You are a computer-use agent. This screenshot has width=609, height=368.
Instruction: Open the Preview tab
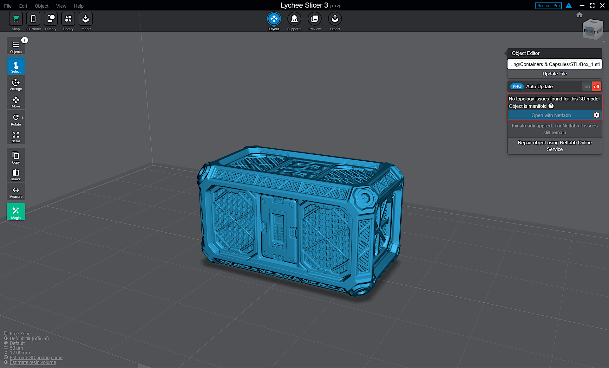tap(314, 21)
